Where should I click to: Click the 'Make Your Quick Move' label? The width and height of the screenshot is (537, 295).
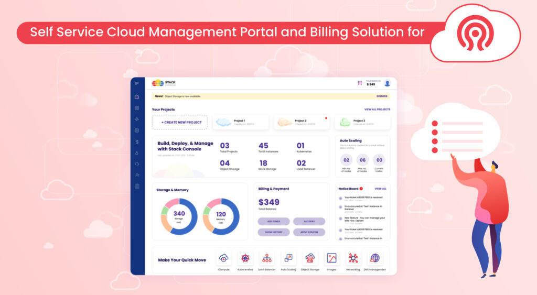182,260
